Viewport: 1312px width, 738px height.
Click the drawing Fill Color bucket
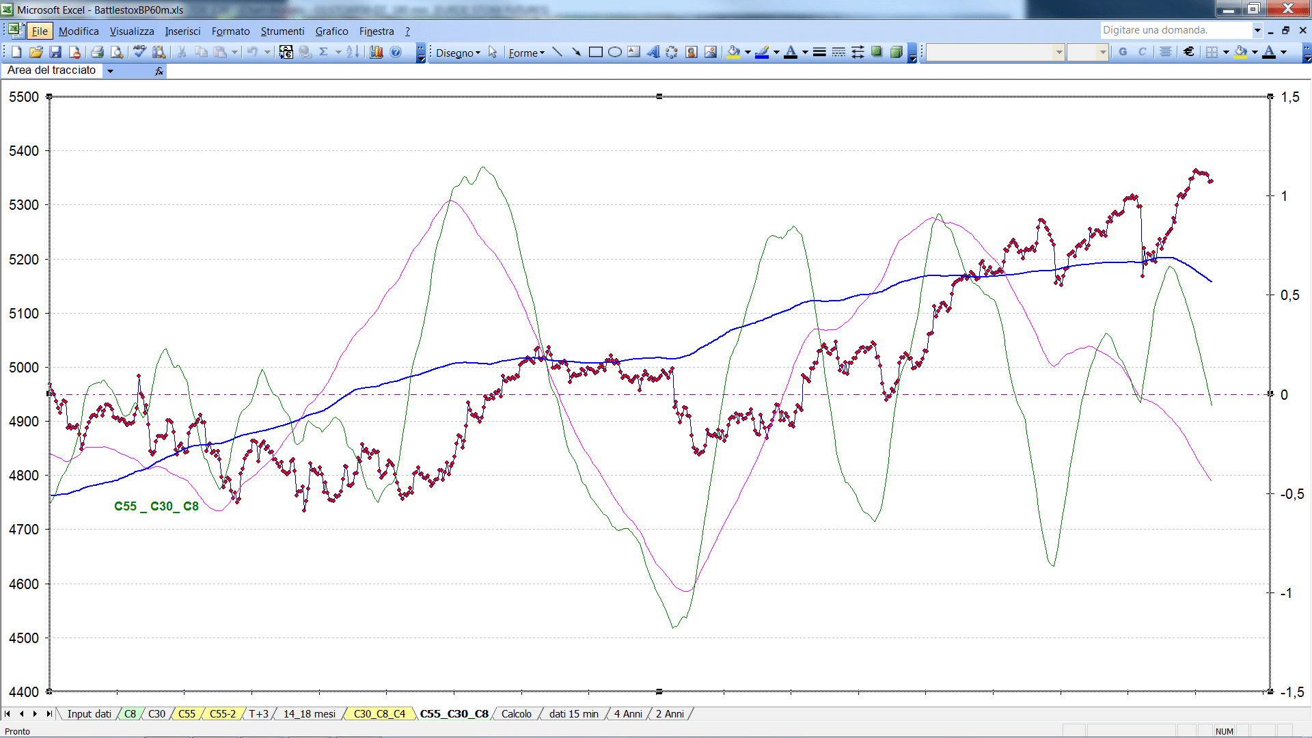click(734, 52)
